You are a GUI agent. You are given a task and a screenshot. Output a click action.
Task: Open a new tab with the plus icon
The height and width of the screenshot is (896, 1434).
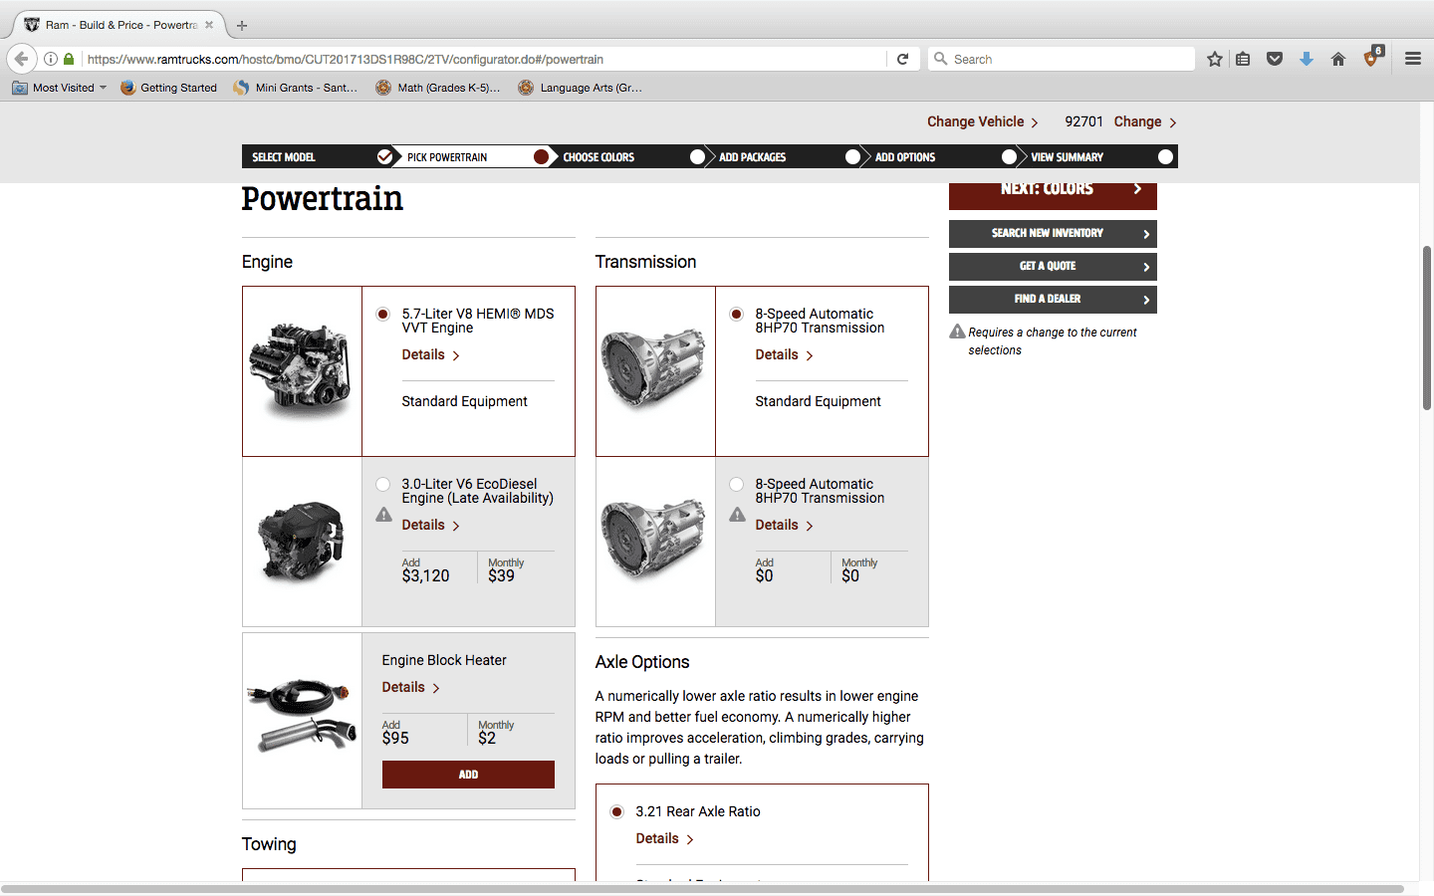242,25
